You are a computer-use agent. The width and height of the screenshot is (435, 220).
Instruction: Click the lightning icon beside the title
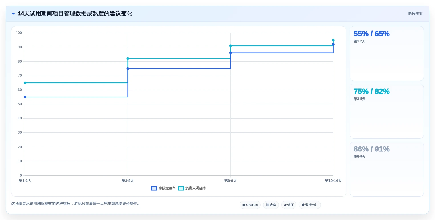click(13, 14)
